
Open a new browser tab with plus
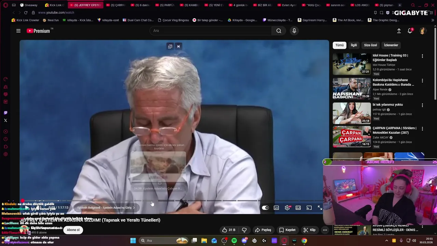coord(400,5)
